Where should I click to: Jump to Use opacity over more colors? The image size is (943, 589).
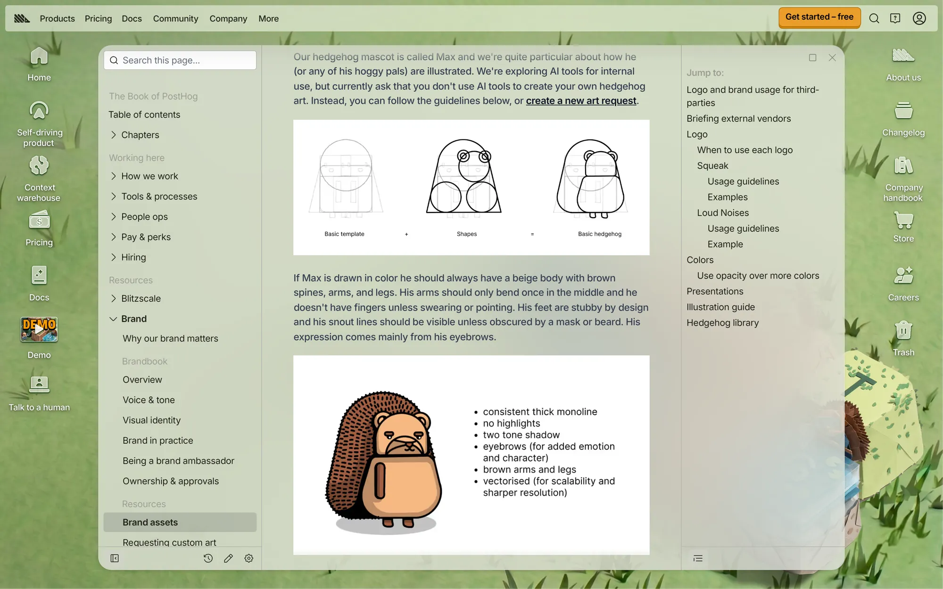click(x=758, y=276)
